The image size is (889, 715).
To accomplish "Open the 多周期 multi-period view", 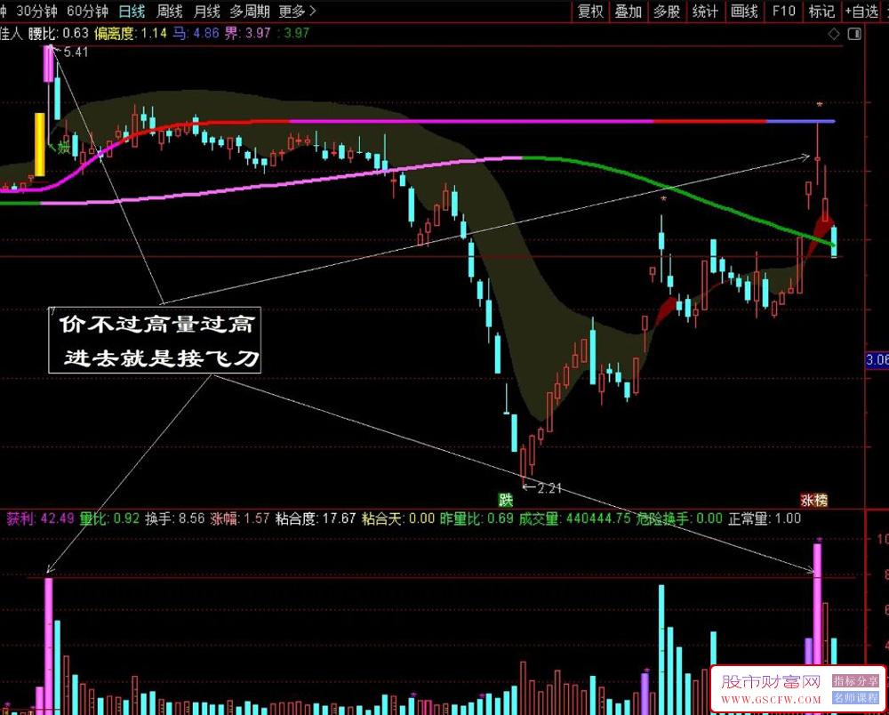I will [x=250, y=12].
